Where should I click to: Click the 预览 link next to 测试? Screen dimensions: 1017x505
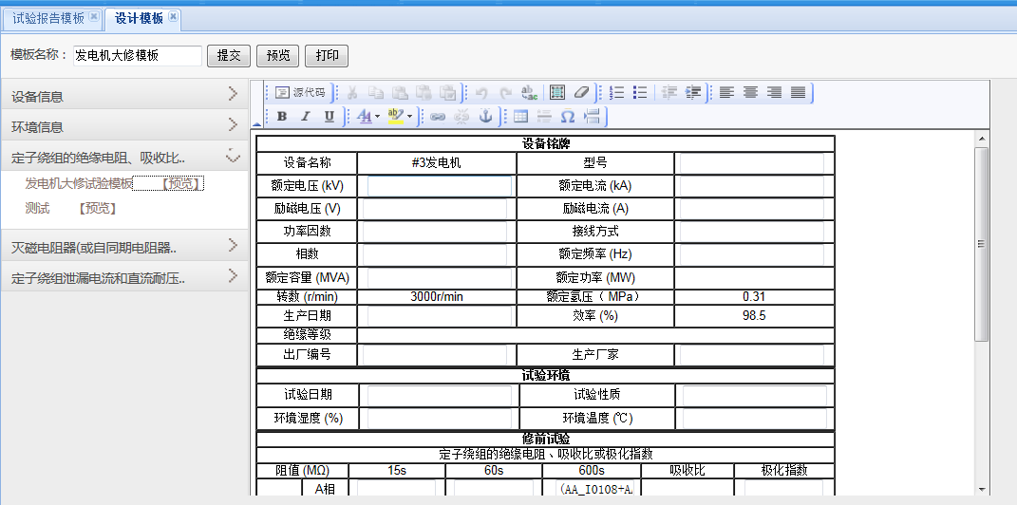coord(97,208)
